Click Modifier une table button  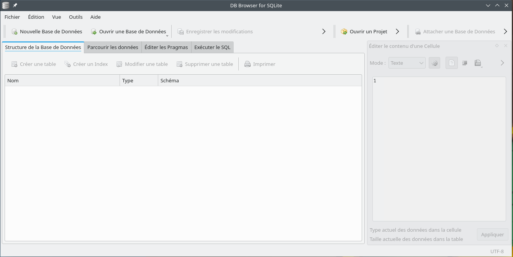coord(142,64)
